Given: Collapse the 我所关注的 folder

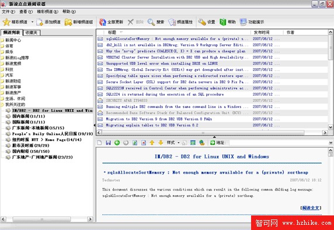Looking at the screenshot, I should point(2,104).
